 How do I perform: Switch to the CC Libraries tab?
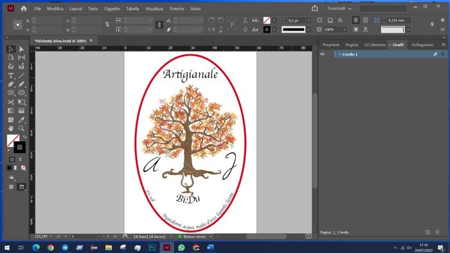point(375,45)
